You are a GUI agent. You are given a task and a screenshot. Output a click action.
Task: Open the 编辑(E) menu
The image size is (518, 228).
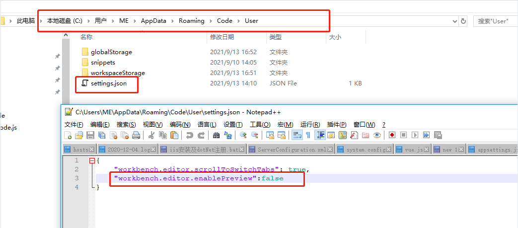point(100,125)
